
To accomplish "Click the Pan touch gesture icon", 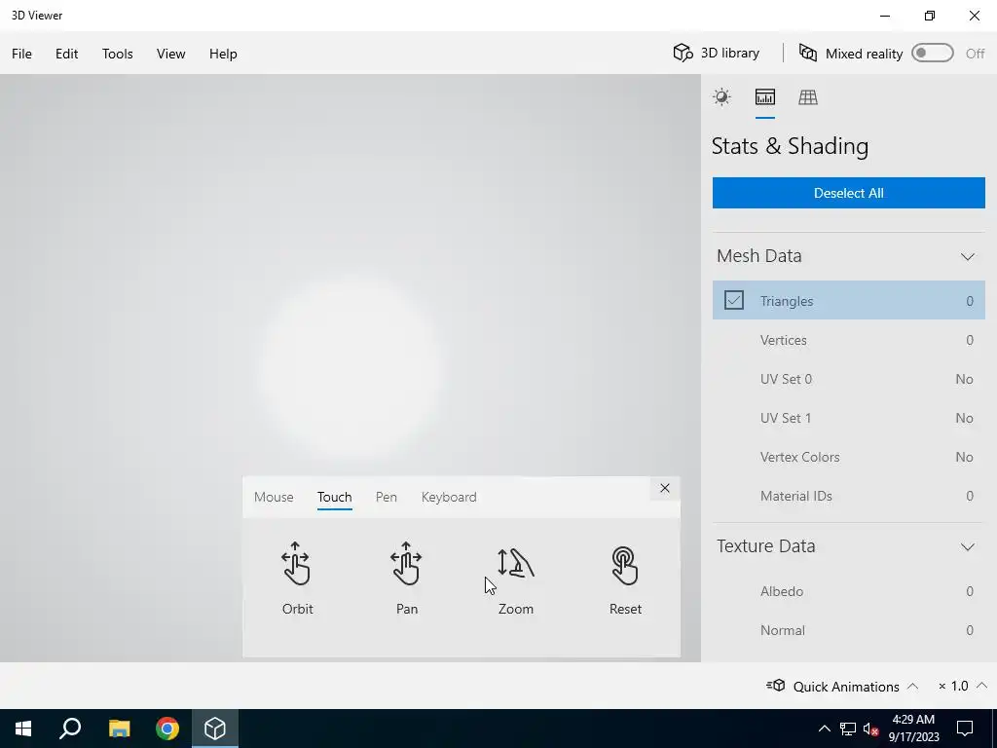I will coord(406,564).
